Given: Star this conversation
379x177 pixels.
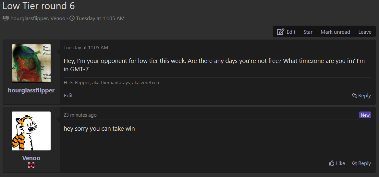Looking at the screenshot, I should (x=308, y=32).
